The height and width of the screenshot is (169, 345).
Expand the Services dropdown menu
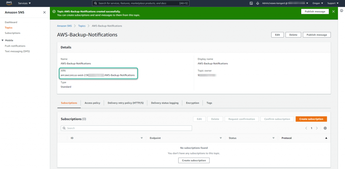[x=24, y=3]
